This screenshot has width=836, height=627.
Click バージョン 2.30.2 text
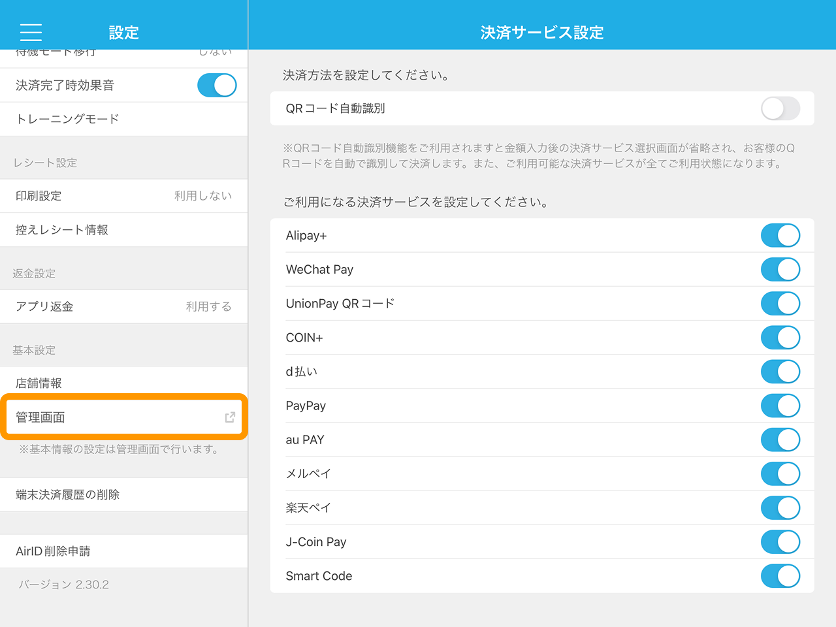(64, 585)
